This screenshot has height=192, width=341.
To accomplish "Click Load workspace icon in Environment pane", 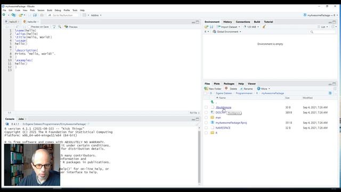I will (x=206, y=27).
